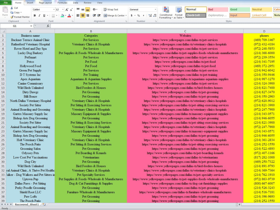The width and height of the screenshot is (280, 210).
Task: Expand the Borders dropdown arrow
Action: [57, 15]
